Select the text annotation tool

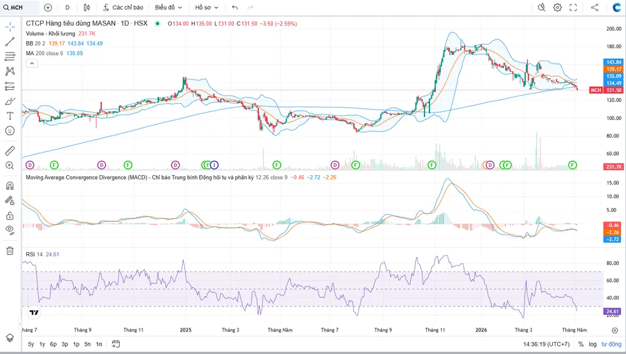point(10,116)
